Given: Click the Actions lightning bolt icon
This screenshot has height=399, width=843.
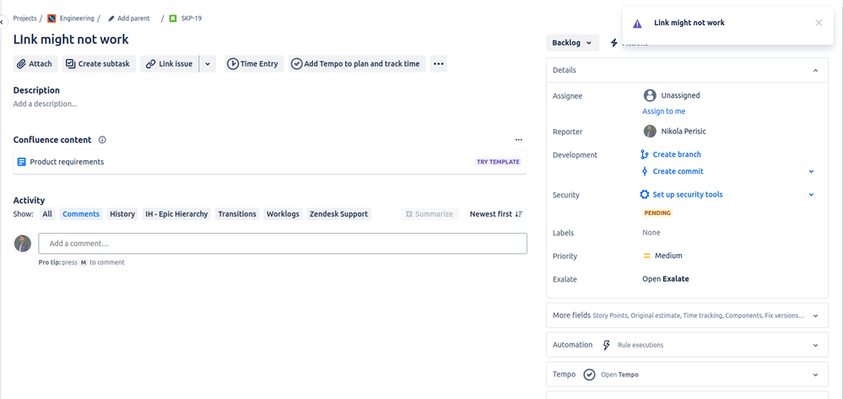Looking at the screenshot, I should [x=614, y=43].
